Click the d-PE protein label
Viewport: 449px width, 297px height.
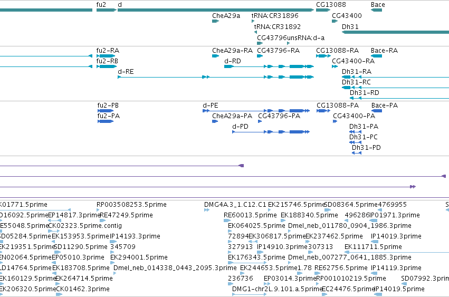(211, 106)
